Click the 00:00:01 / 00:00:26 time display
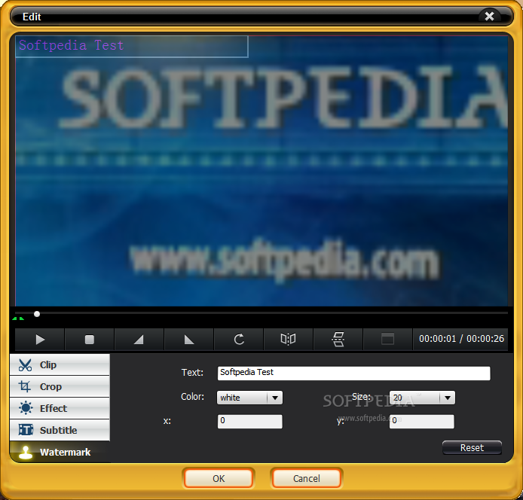Image resolution: width=523 pixels, height=500 pixels. (x=461, y=339)
